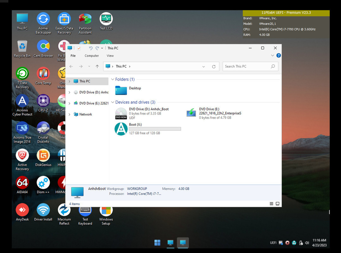Click the Acronis tray icon
This screenshot has width=341, height=253.
[x=294, y=243]
